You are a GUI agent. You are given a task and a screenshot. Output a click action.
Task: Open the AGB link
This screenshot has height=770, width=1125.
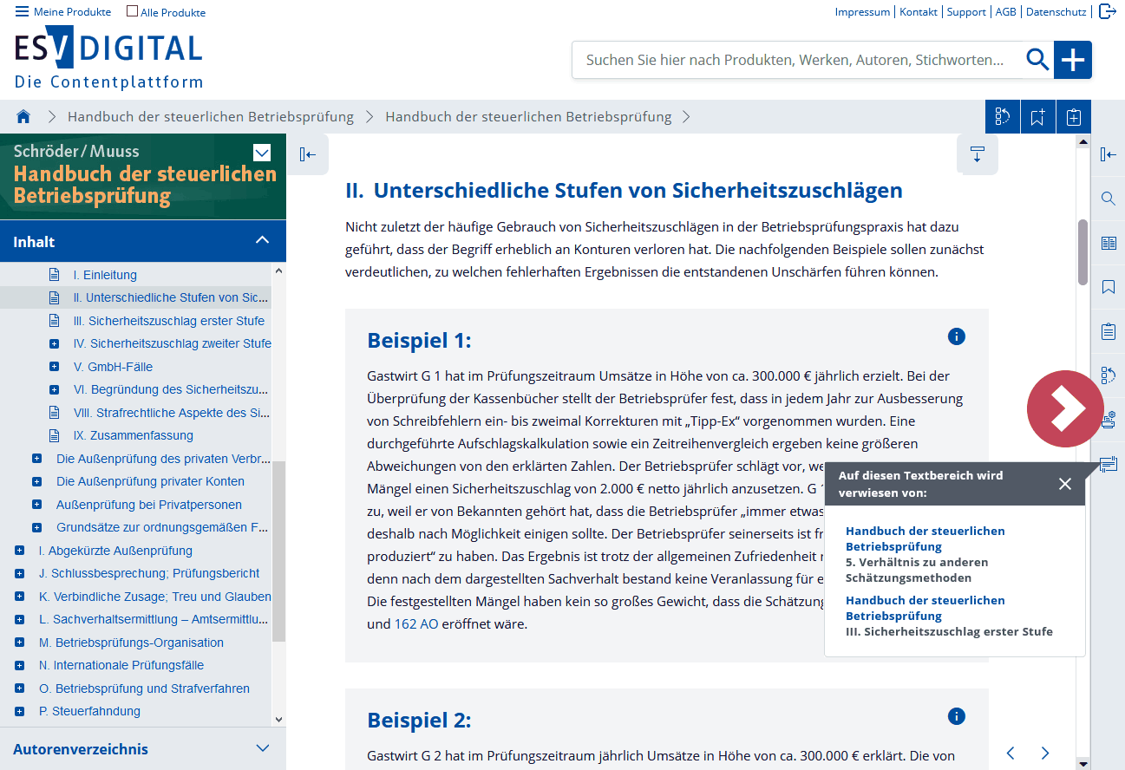coord(1006,11)
